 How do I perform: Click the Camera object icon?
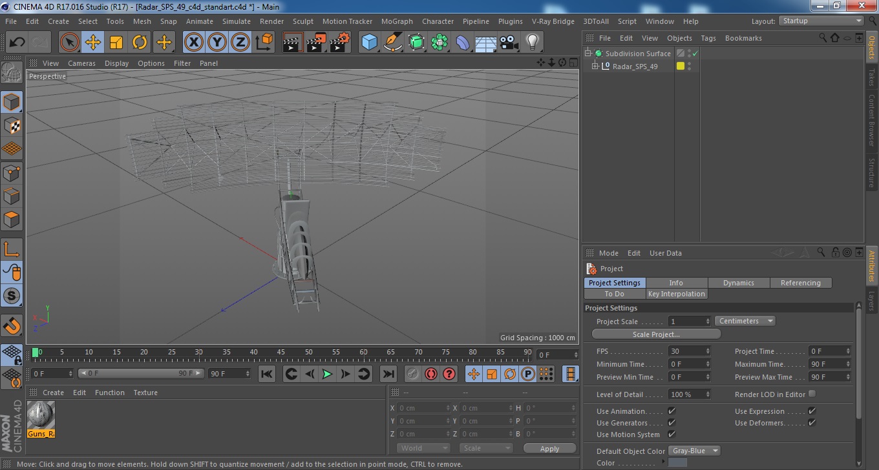tap(509, 43)
